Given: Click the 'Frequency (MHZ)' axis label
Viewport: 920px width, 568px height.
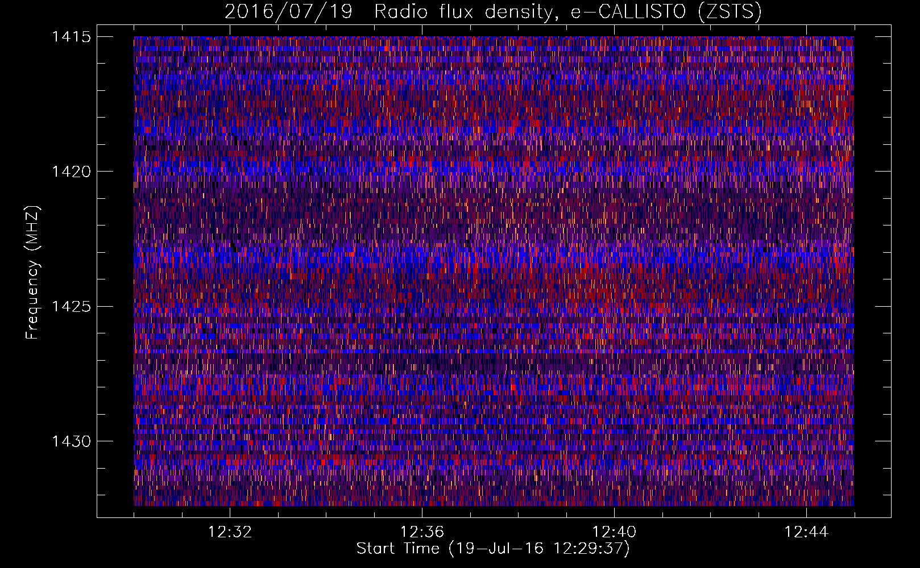Looking at the screenshot, I should click(x=33, y=272).
